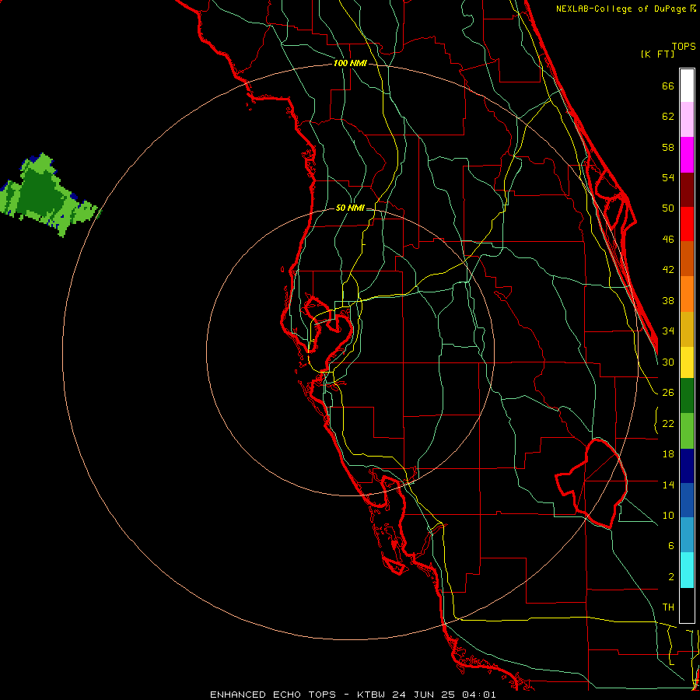This screenshot has height=700, width=700.
Task: Click the '18' legend value
Action: [668, 454]
